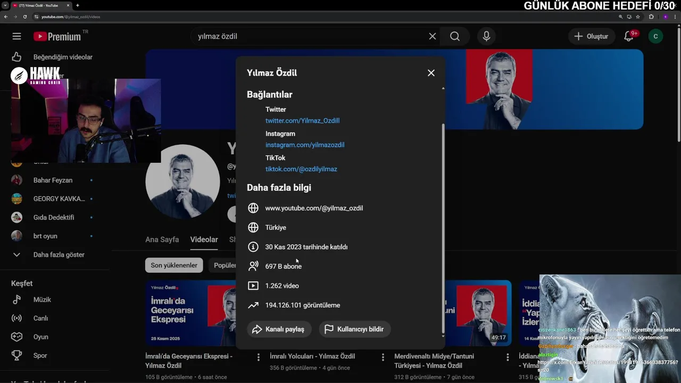The width and height of the screenshot is (681, 383).
Task: Open the tiktok.com/@ozdilyilmaz link
Action: 301,169
